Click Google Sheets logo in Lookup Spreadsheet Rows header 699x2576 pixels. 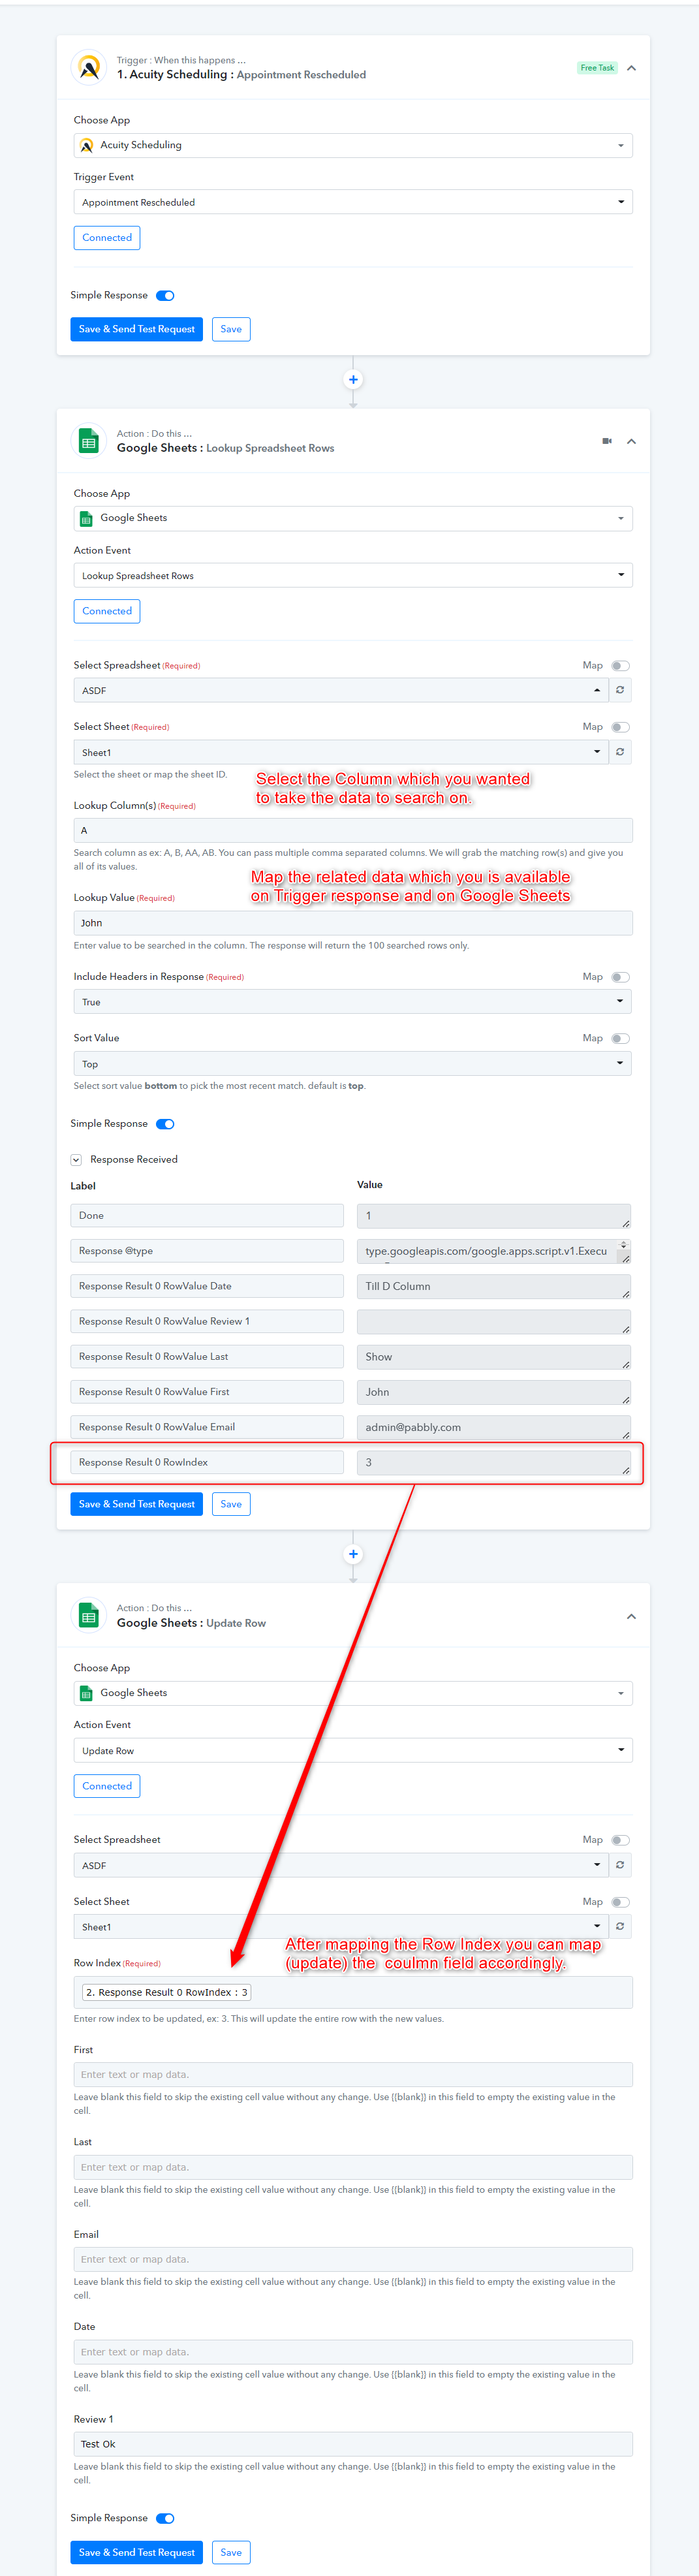(89, 441)
